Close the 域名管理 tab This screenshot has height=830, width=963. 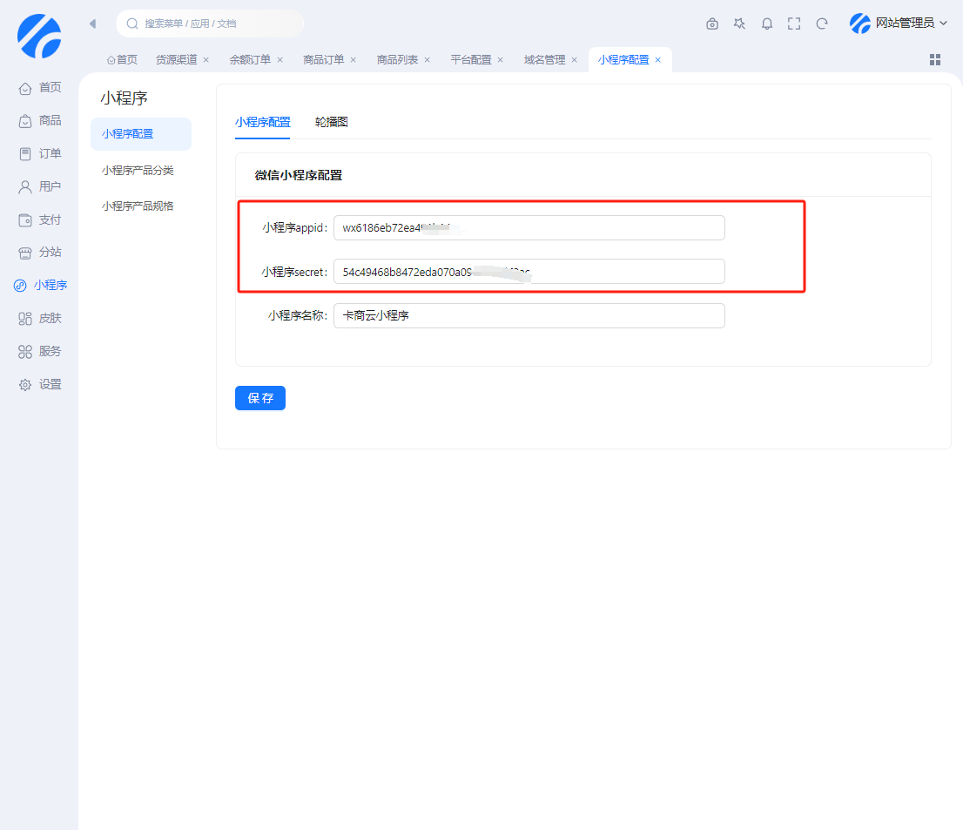(x=575, y=60)
